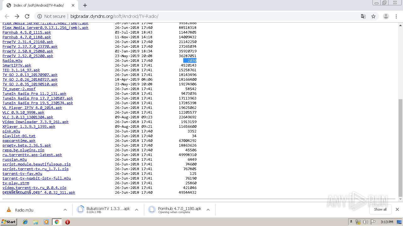The image size is (403, 226).
Task: Click Show all downloads button
Action: tap(380, 209)
